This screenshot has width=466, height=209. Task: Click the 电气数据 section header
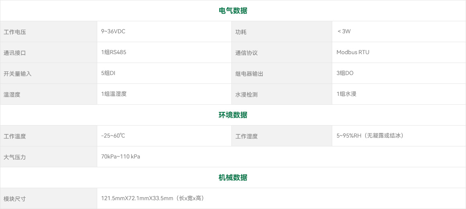pyautogui.click(x=233, y=11)
